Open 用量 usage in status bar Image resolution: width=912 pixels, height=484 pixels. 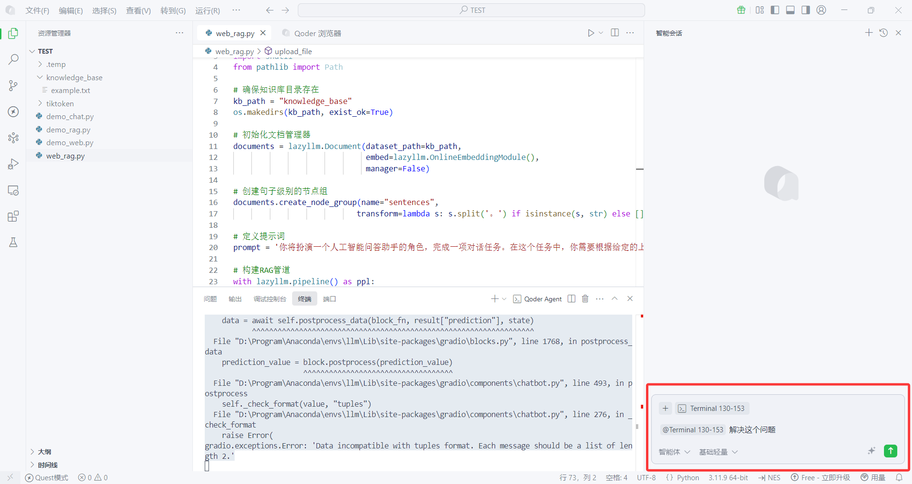873,477
